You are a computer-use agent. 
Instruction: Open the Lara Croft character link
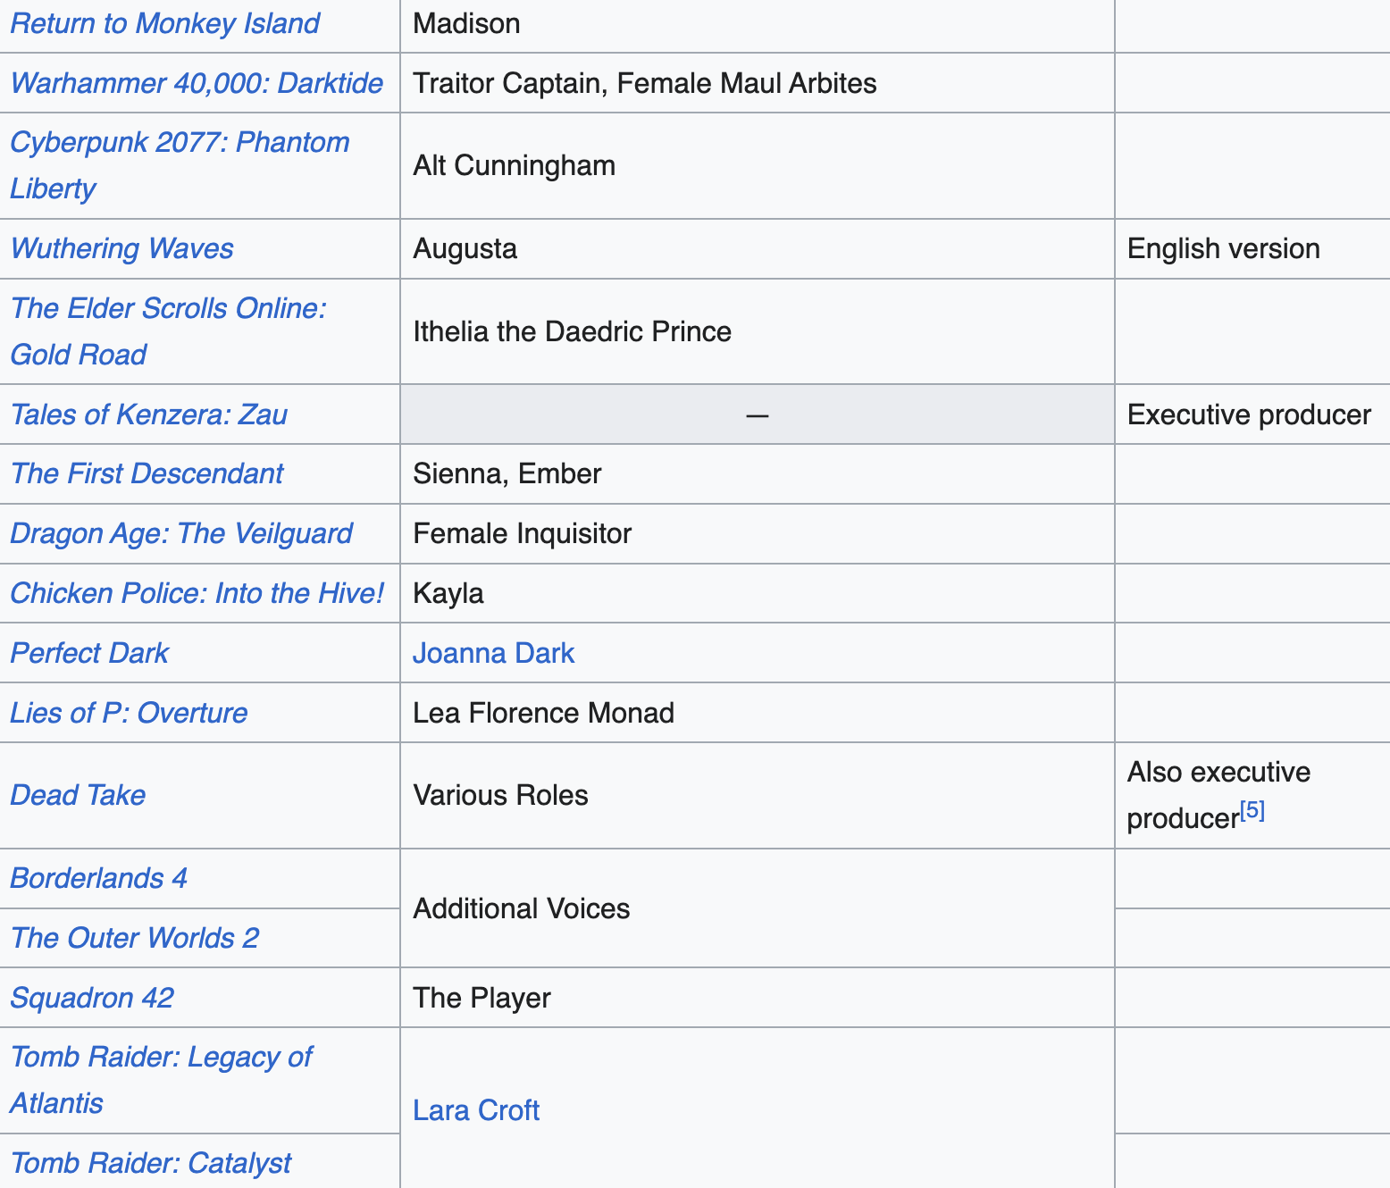pos(476,1110)
